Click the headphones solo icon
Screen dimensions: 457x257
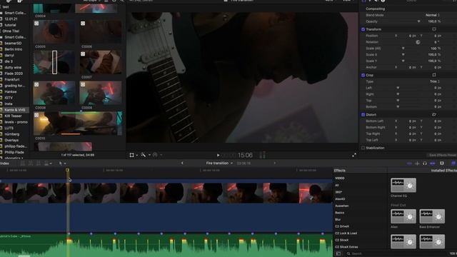tap(425, 163)
